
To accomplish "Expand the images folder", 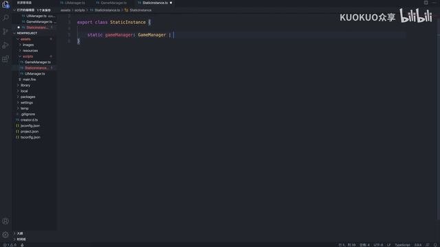I will 28,45.
